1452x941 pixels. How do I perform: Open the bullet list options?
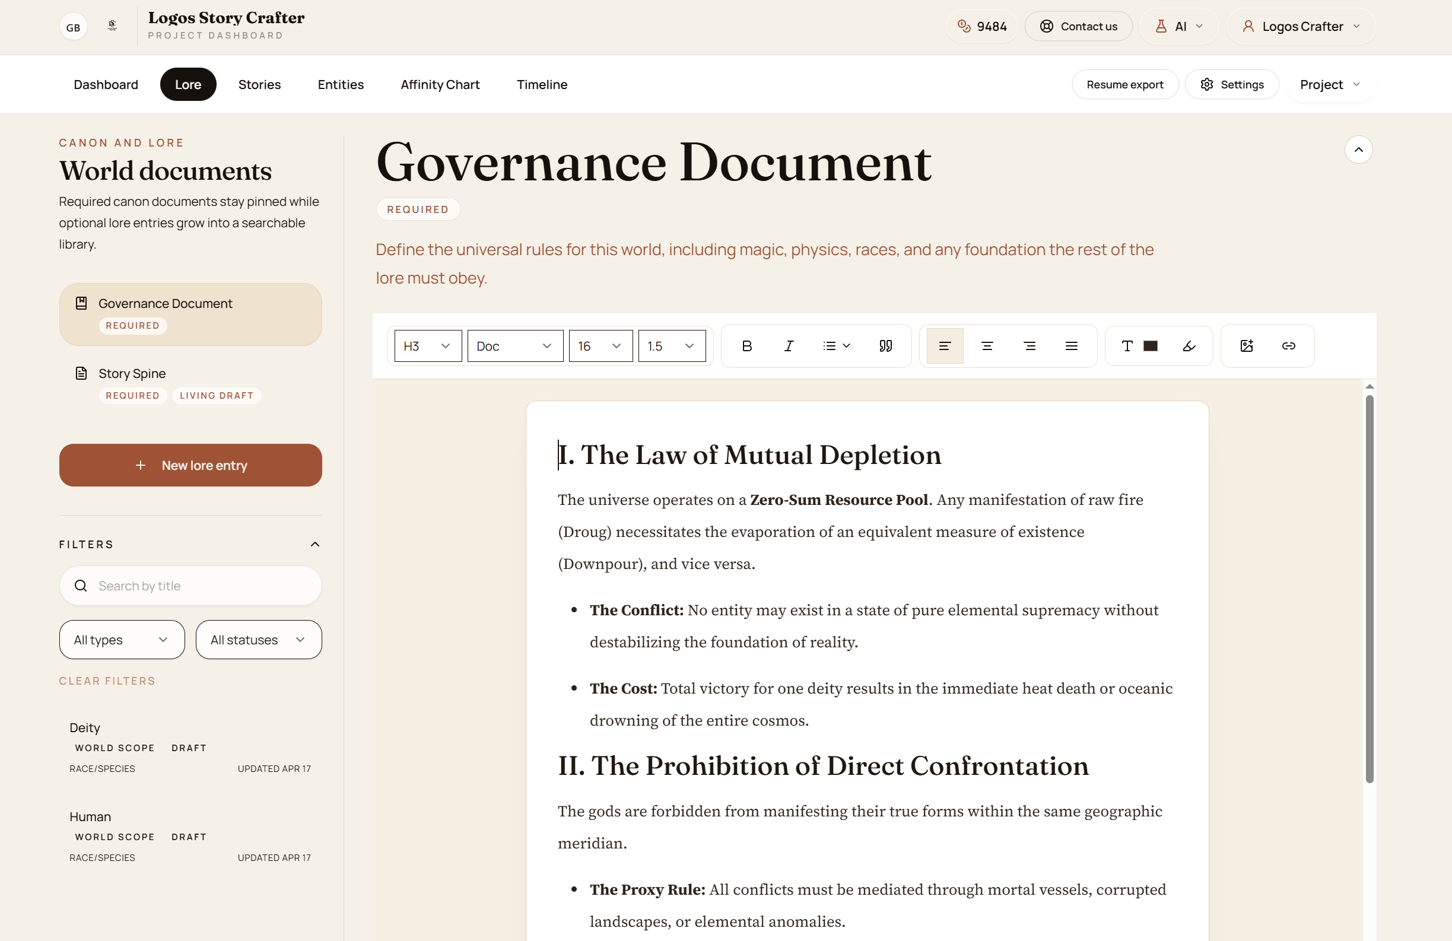coord(837,346)
